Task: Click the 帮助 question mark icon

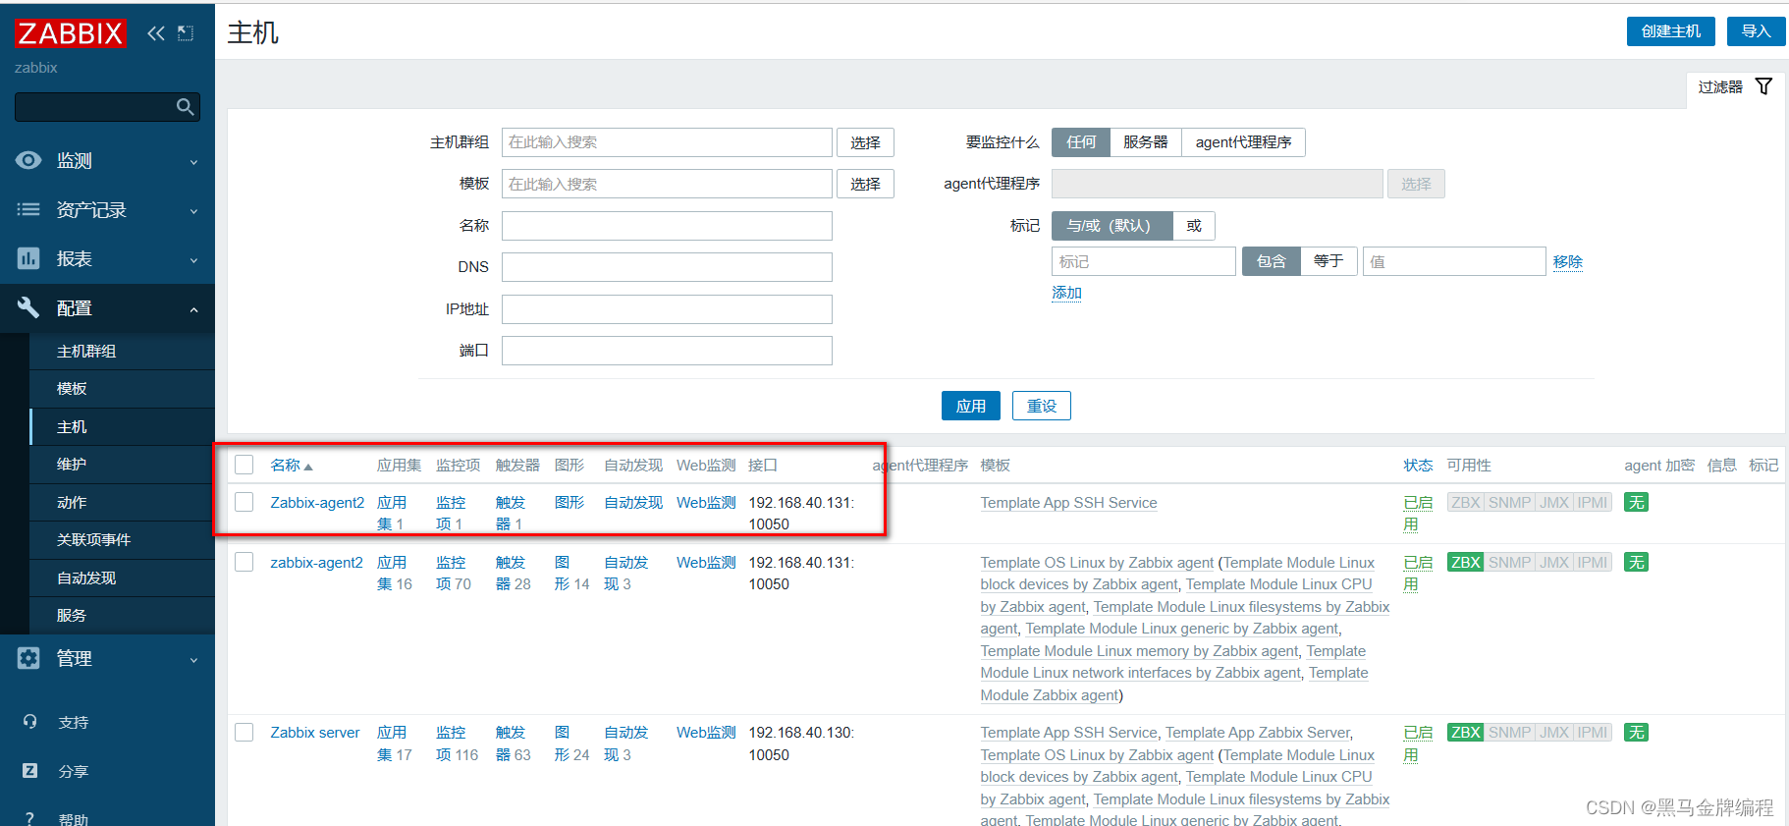Action: 30,818
